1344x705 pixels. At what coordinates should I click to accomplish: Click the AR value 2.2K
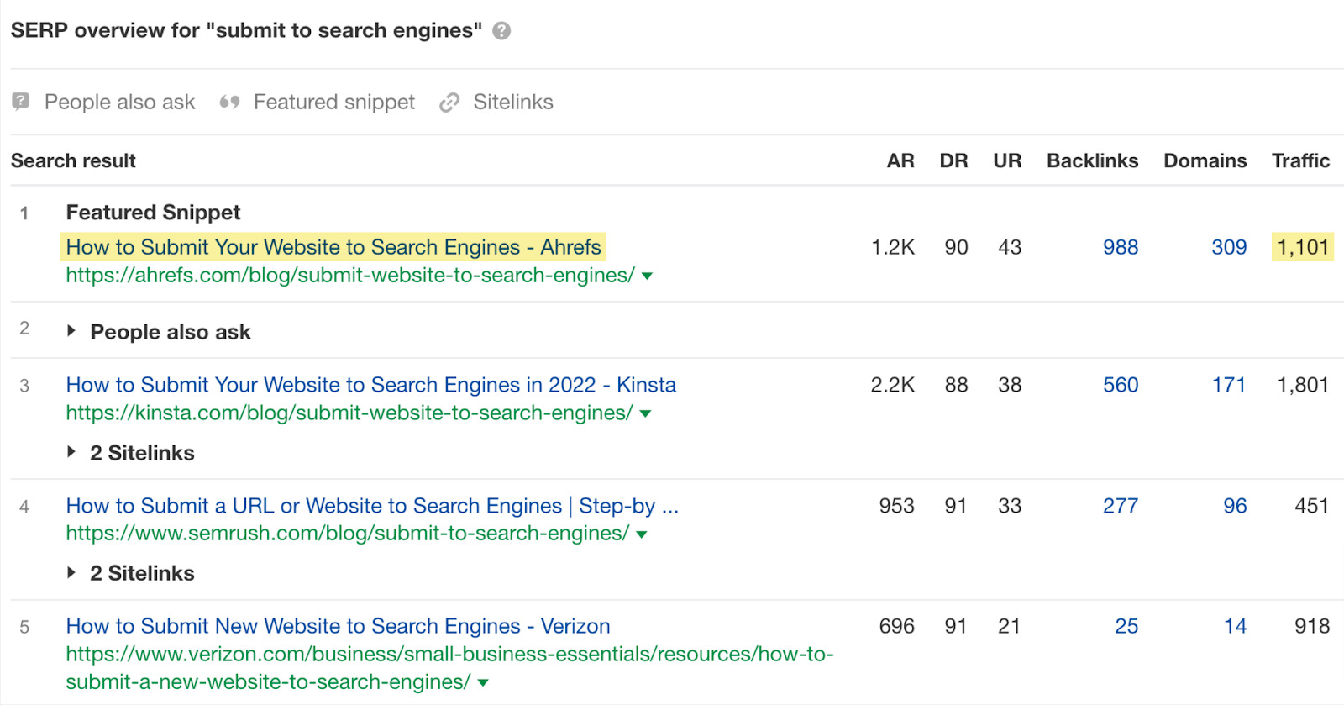point(893,385)
